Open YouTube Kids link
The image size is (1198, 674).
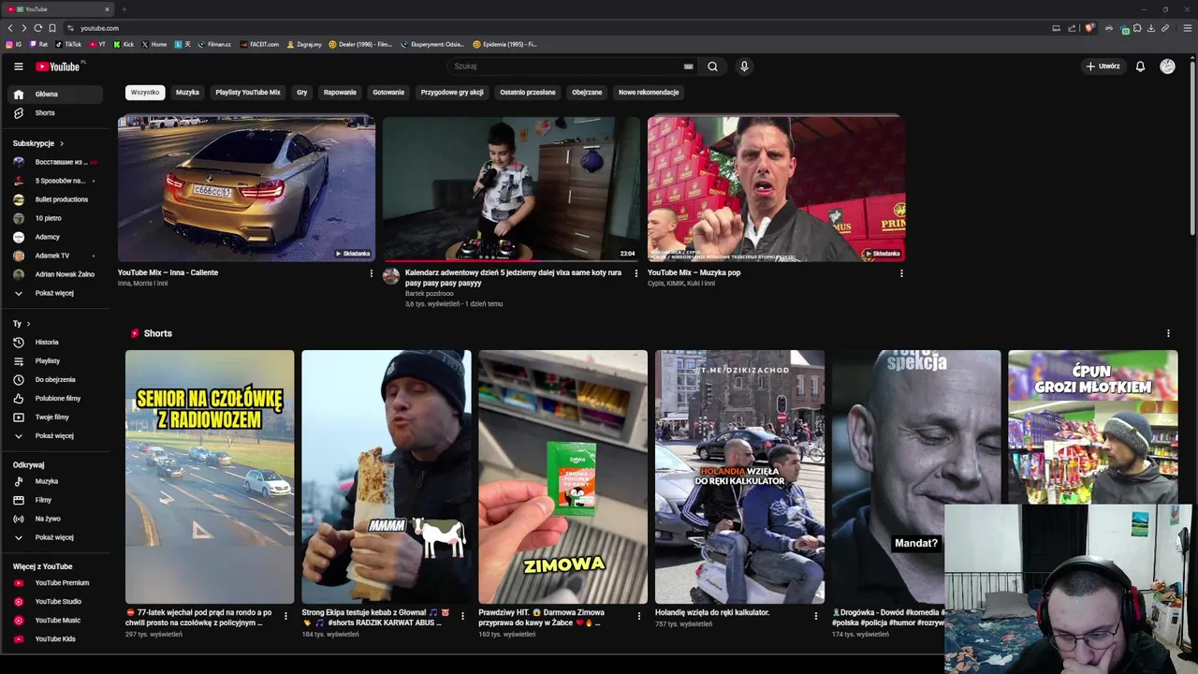coord(56,638)
